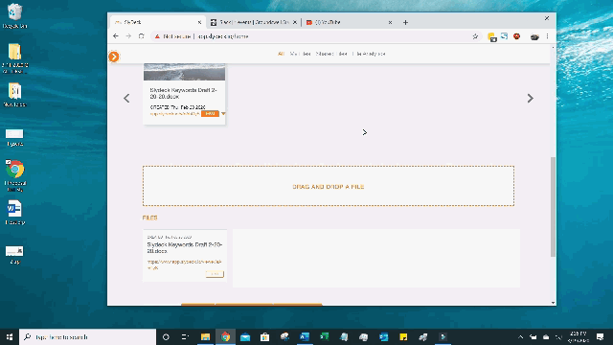Click the scrollbar down arrow
The image size is (613, 345).
(553, 303)
